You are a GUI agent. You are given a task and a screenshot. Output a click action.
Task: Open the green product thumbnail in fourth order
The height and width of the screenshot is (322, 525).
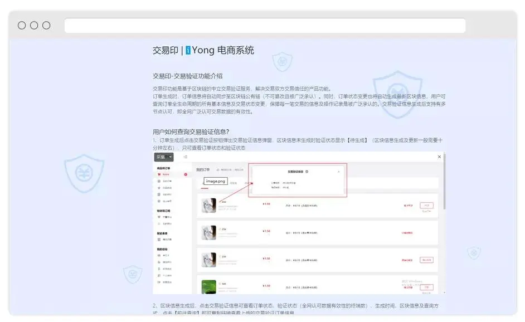coord(208,286)
